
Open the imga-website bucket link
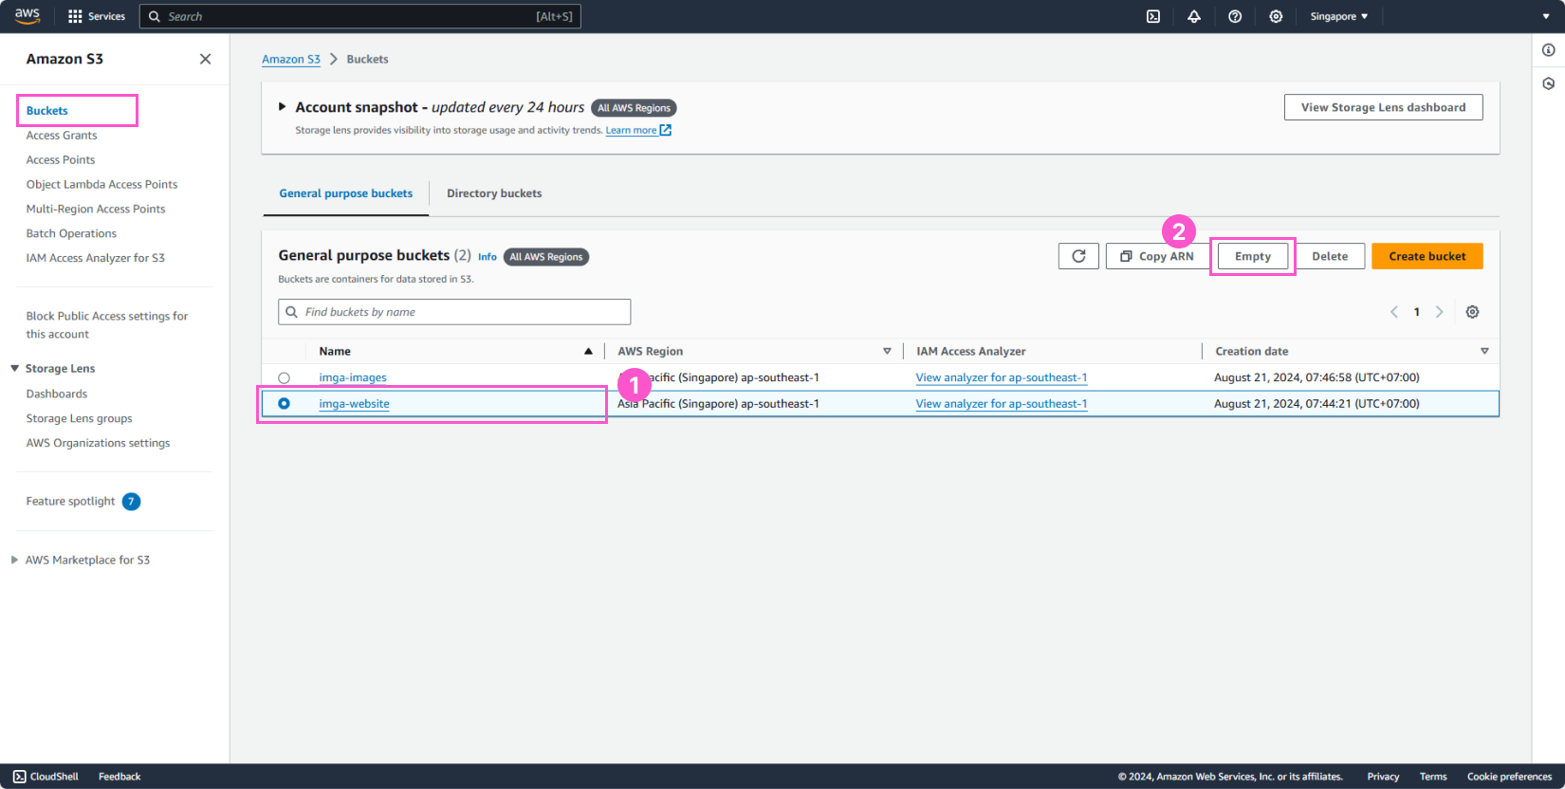click(x=354, y=403)
